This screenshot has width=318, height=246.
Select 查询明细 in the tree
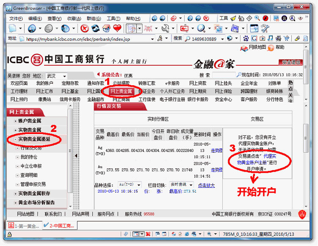[x=29, y=175]
